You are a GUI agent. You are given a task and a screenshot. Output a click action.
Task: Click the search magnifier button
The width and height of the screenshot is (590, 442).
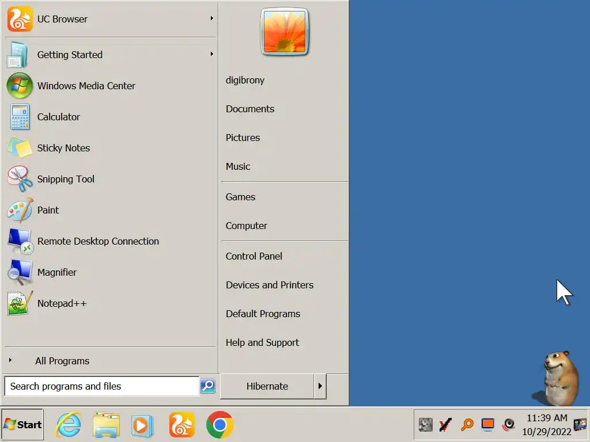click(x=207, y=386)
